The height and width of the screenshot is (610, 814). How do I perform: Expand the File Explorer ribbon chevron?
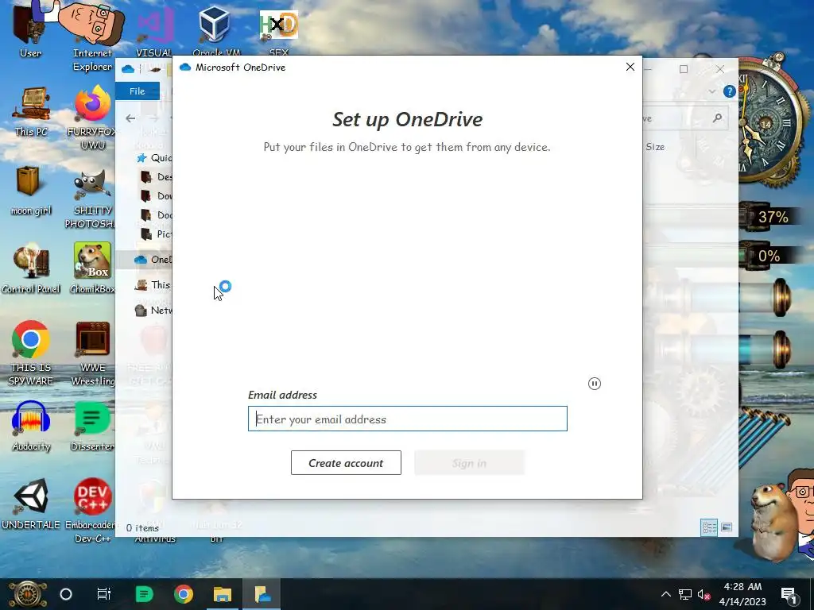tap(711, 91)
